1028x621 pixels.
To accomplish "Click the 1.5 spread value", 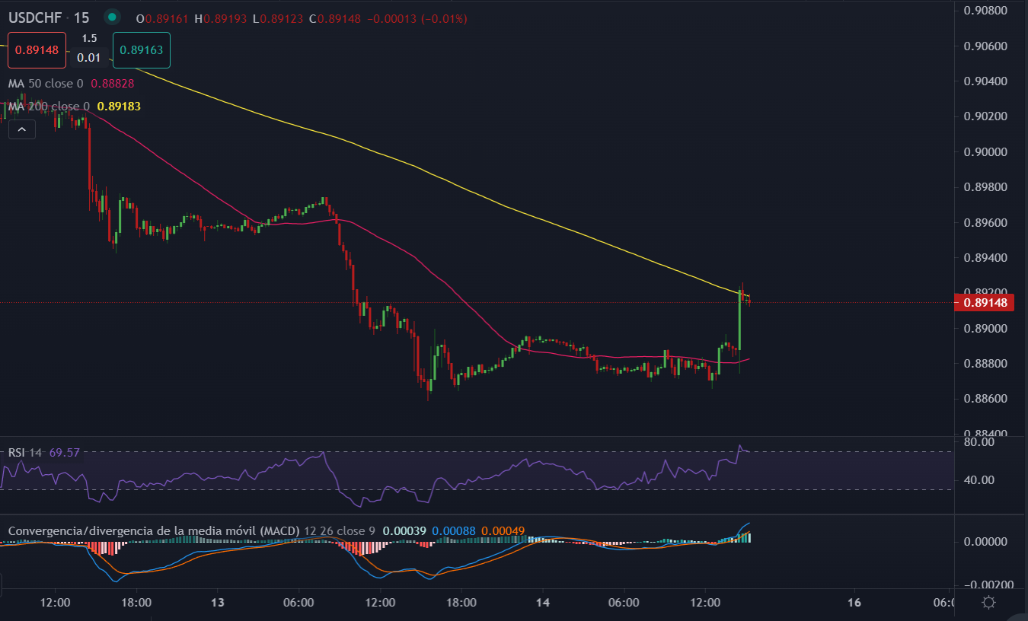I will pos(89,38).
